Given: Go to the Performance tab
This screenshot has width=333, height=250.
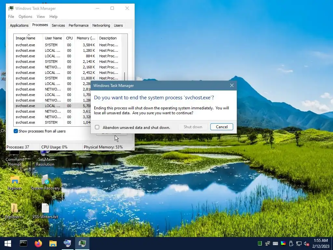Looking at the screenshot, I should [78, 25].
